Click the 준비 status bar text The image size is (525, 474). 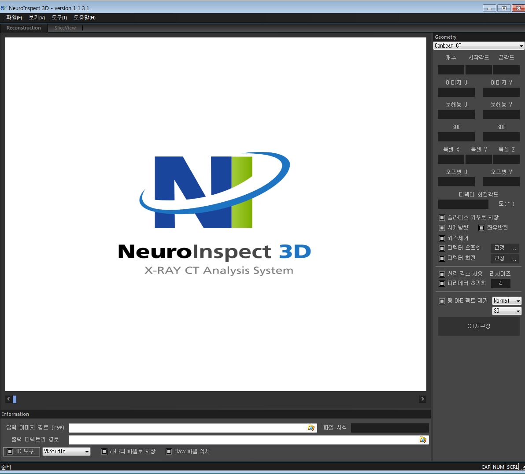pyautogui.click(x=6, y=467)
